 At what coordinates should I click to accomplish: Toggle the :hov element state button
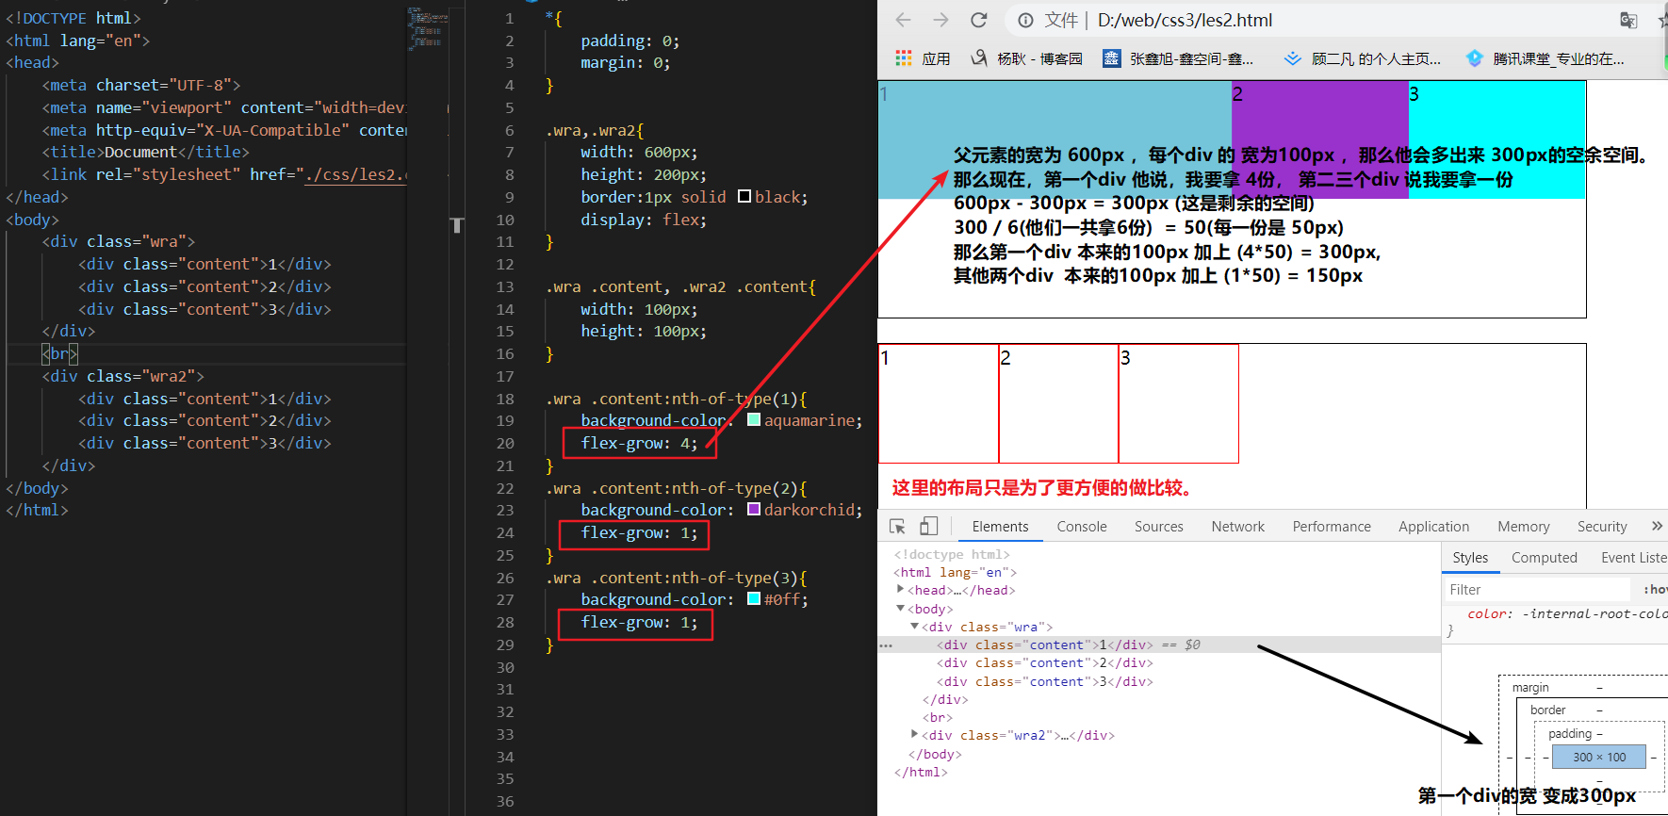(x=1655, y=590)
